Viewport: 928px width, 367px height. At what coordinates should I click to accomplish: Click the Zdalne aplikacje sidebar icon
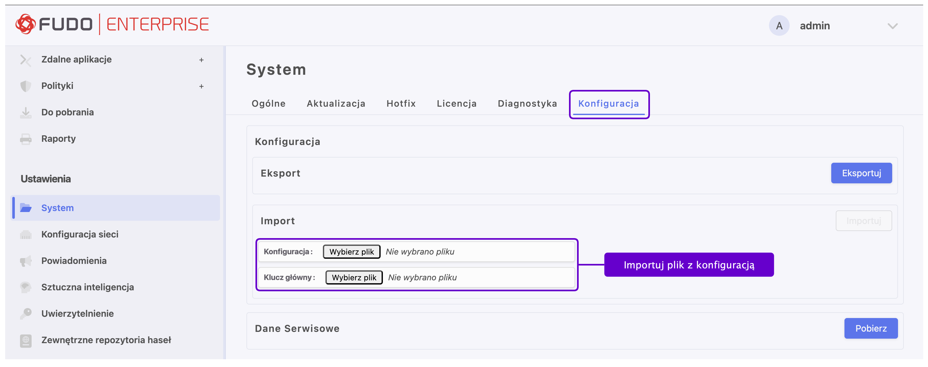[25, 60]
